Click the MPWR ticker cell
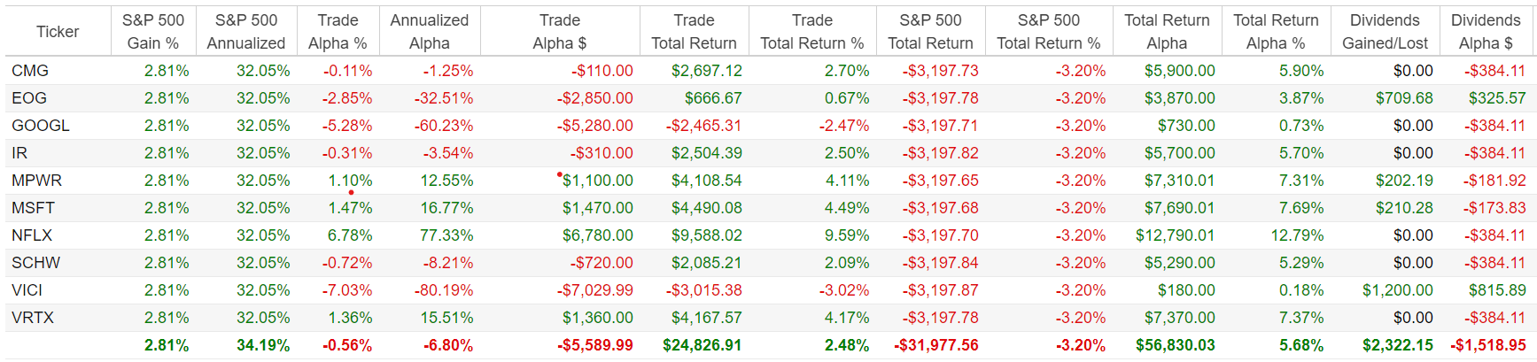 click(x=36, y=181)
